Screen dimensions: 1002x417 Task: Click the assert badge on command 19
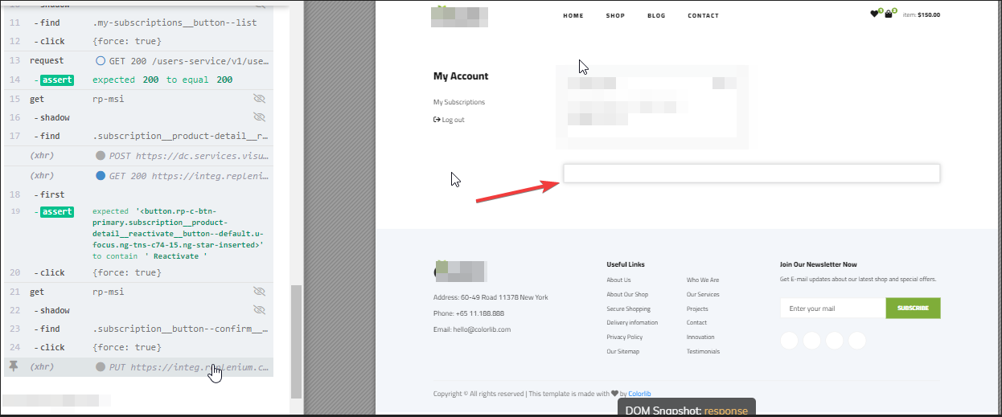(x=57, y=212)
